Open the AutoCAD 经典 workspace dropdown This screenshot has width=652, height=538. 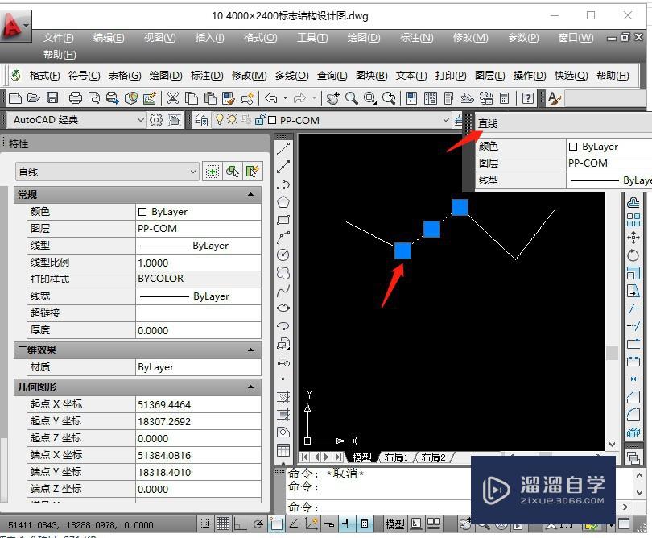141,120
